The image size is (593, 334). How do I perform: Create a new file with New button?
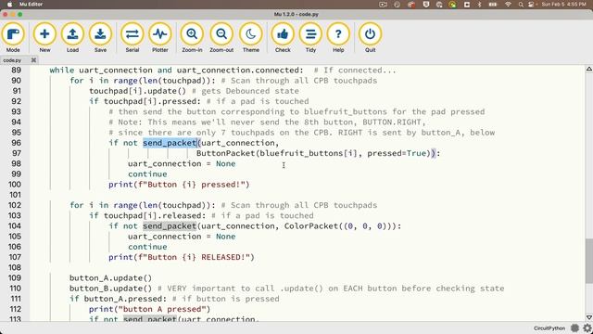coord(44,37)
